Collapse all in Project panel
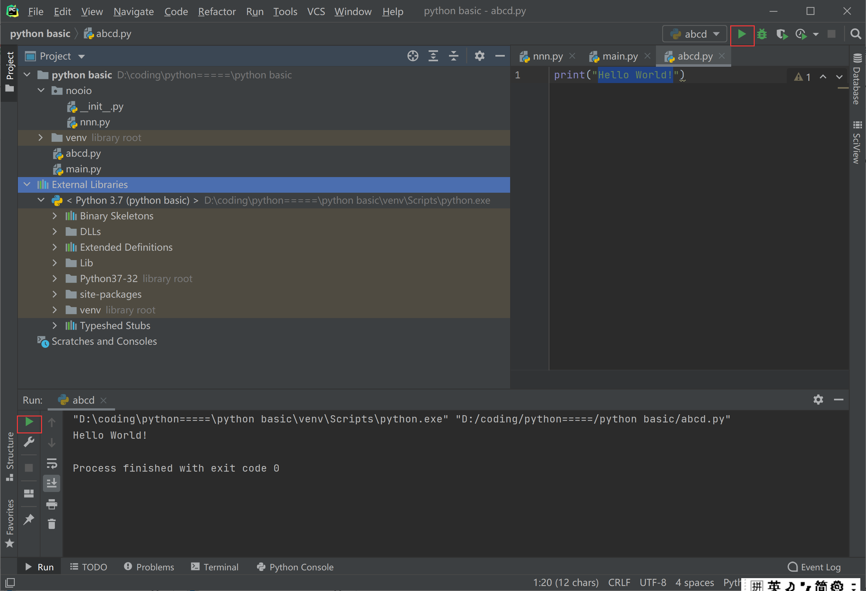 (453, 56)
